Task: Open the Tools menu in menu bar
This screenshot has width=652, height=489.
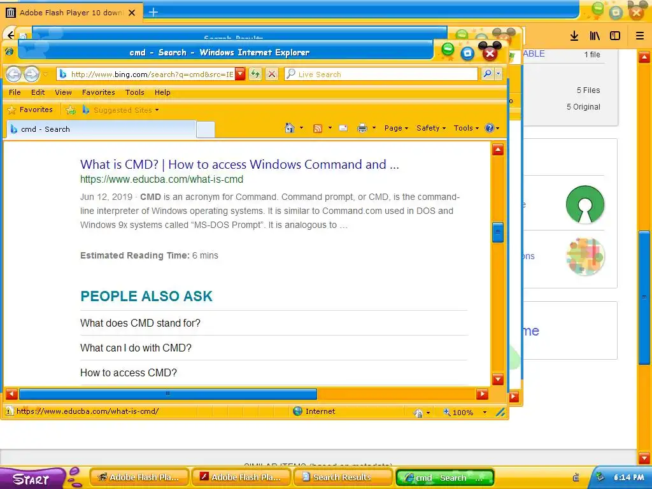Action: coord(135,92)
